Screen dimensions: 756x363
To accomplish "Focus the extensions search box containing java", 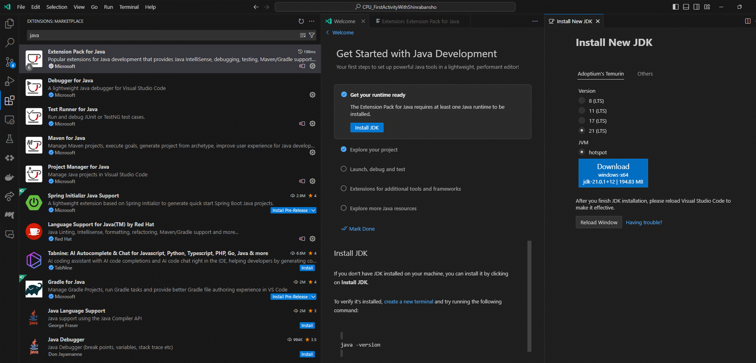I will 160,36.
